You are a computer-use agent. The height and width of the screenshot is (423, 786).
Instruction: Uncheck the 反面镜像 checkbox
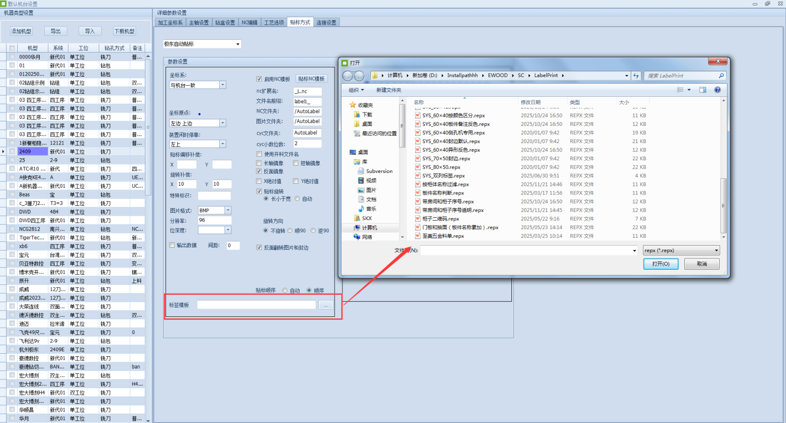pyautogui.click(x=259, y=171)
